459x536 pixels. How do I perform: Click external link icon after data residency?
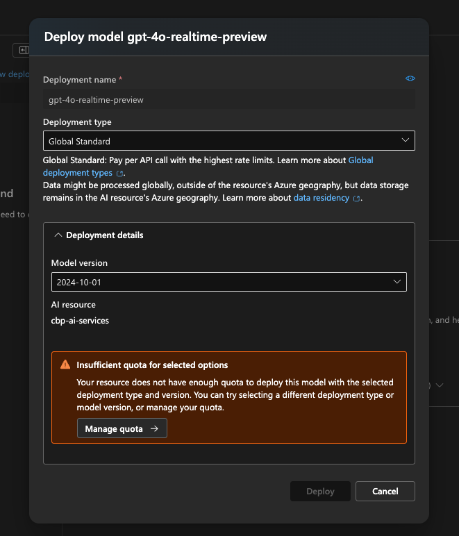pos(356,199)
